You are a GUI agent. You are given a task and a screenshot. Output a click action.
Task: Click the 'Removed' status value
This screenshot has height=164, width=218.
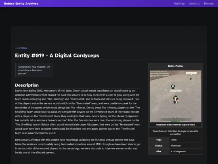pyautogui.click(x=186, y=146)
